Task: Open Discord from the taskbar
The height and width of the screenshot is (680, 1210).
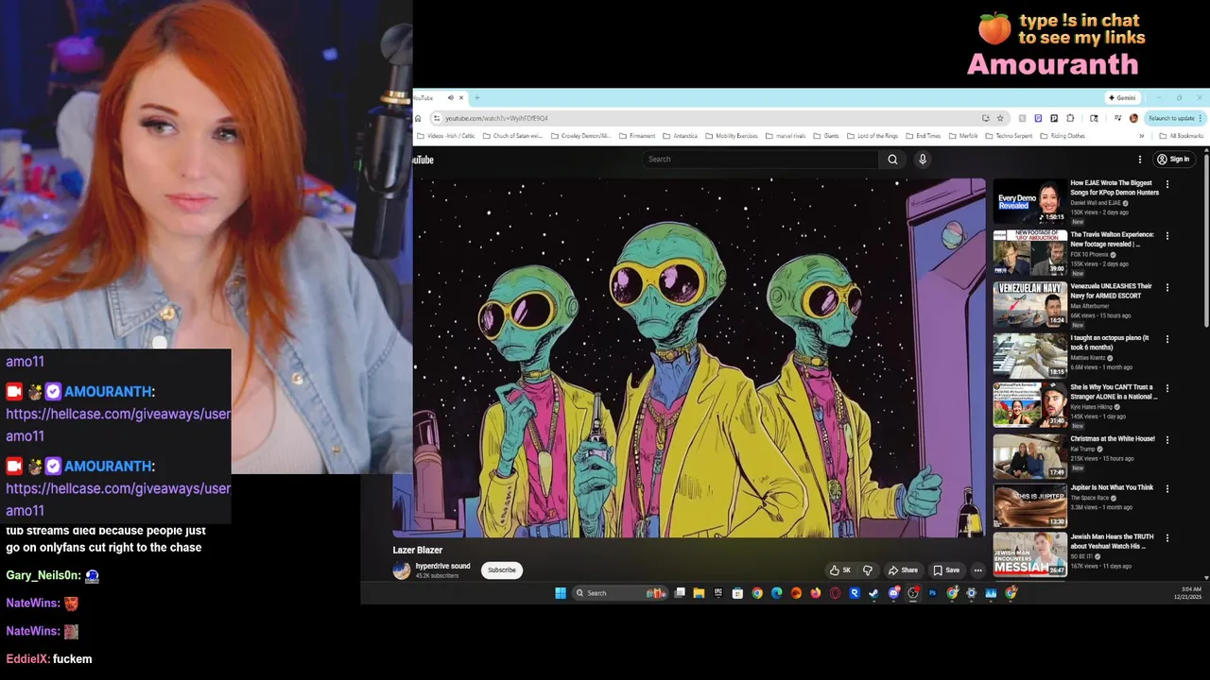Action: coord(893,593)
